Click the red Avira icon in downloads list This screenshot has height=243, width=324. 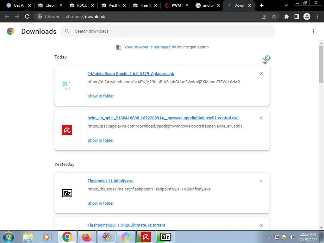click(67, 130)
